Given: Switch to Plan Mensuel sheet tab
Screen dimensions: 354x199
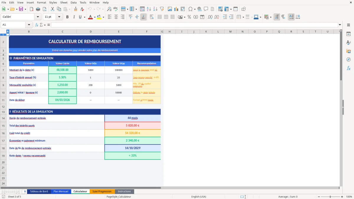Looking at the screenshot, I should [x=61, y=191].
